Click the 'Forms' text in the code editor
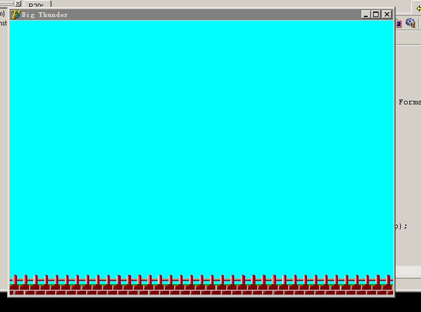Image resolution: width=421 pixels, height=312 pixels. coord(409,102)
